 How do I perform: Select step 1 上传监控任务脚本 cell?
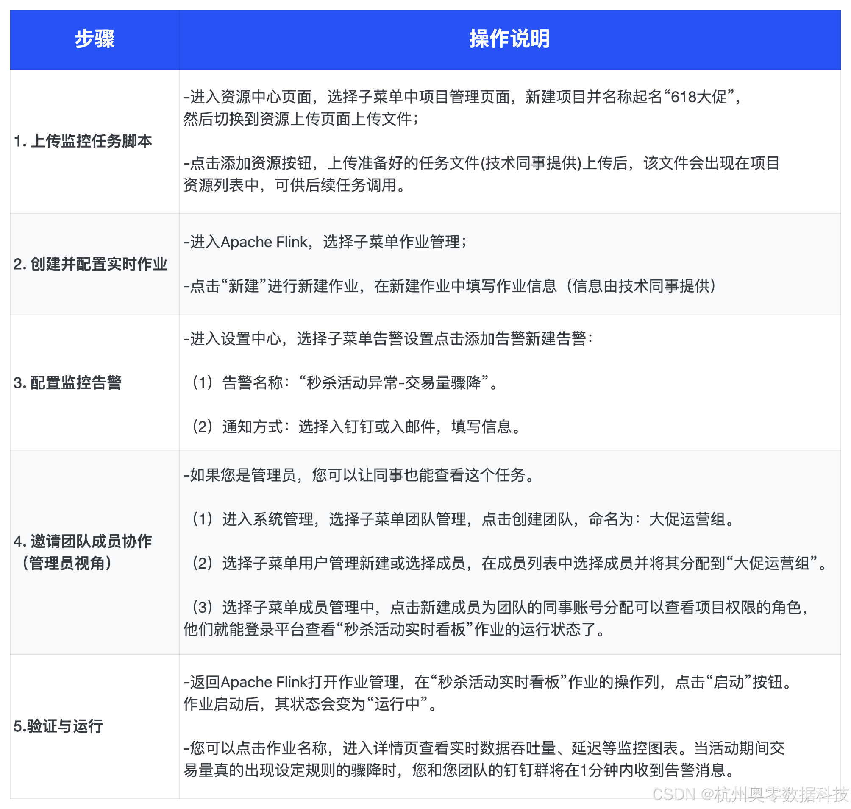point(83,141)
